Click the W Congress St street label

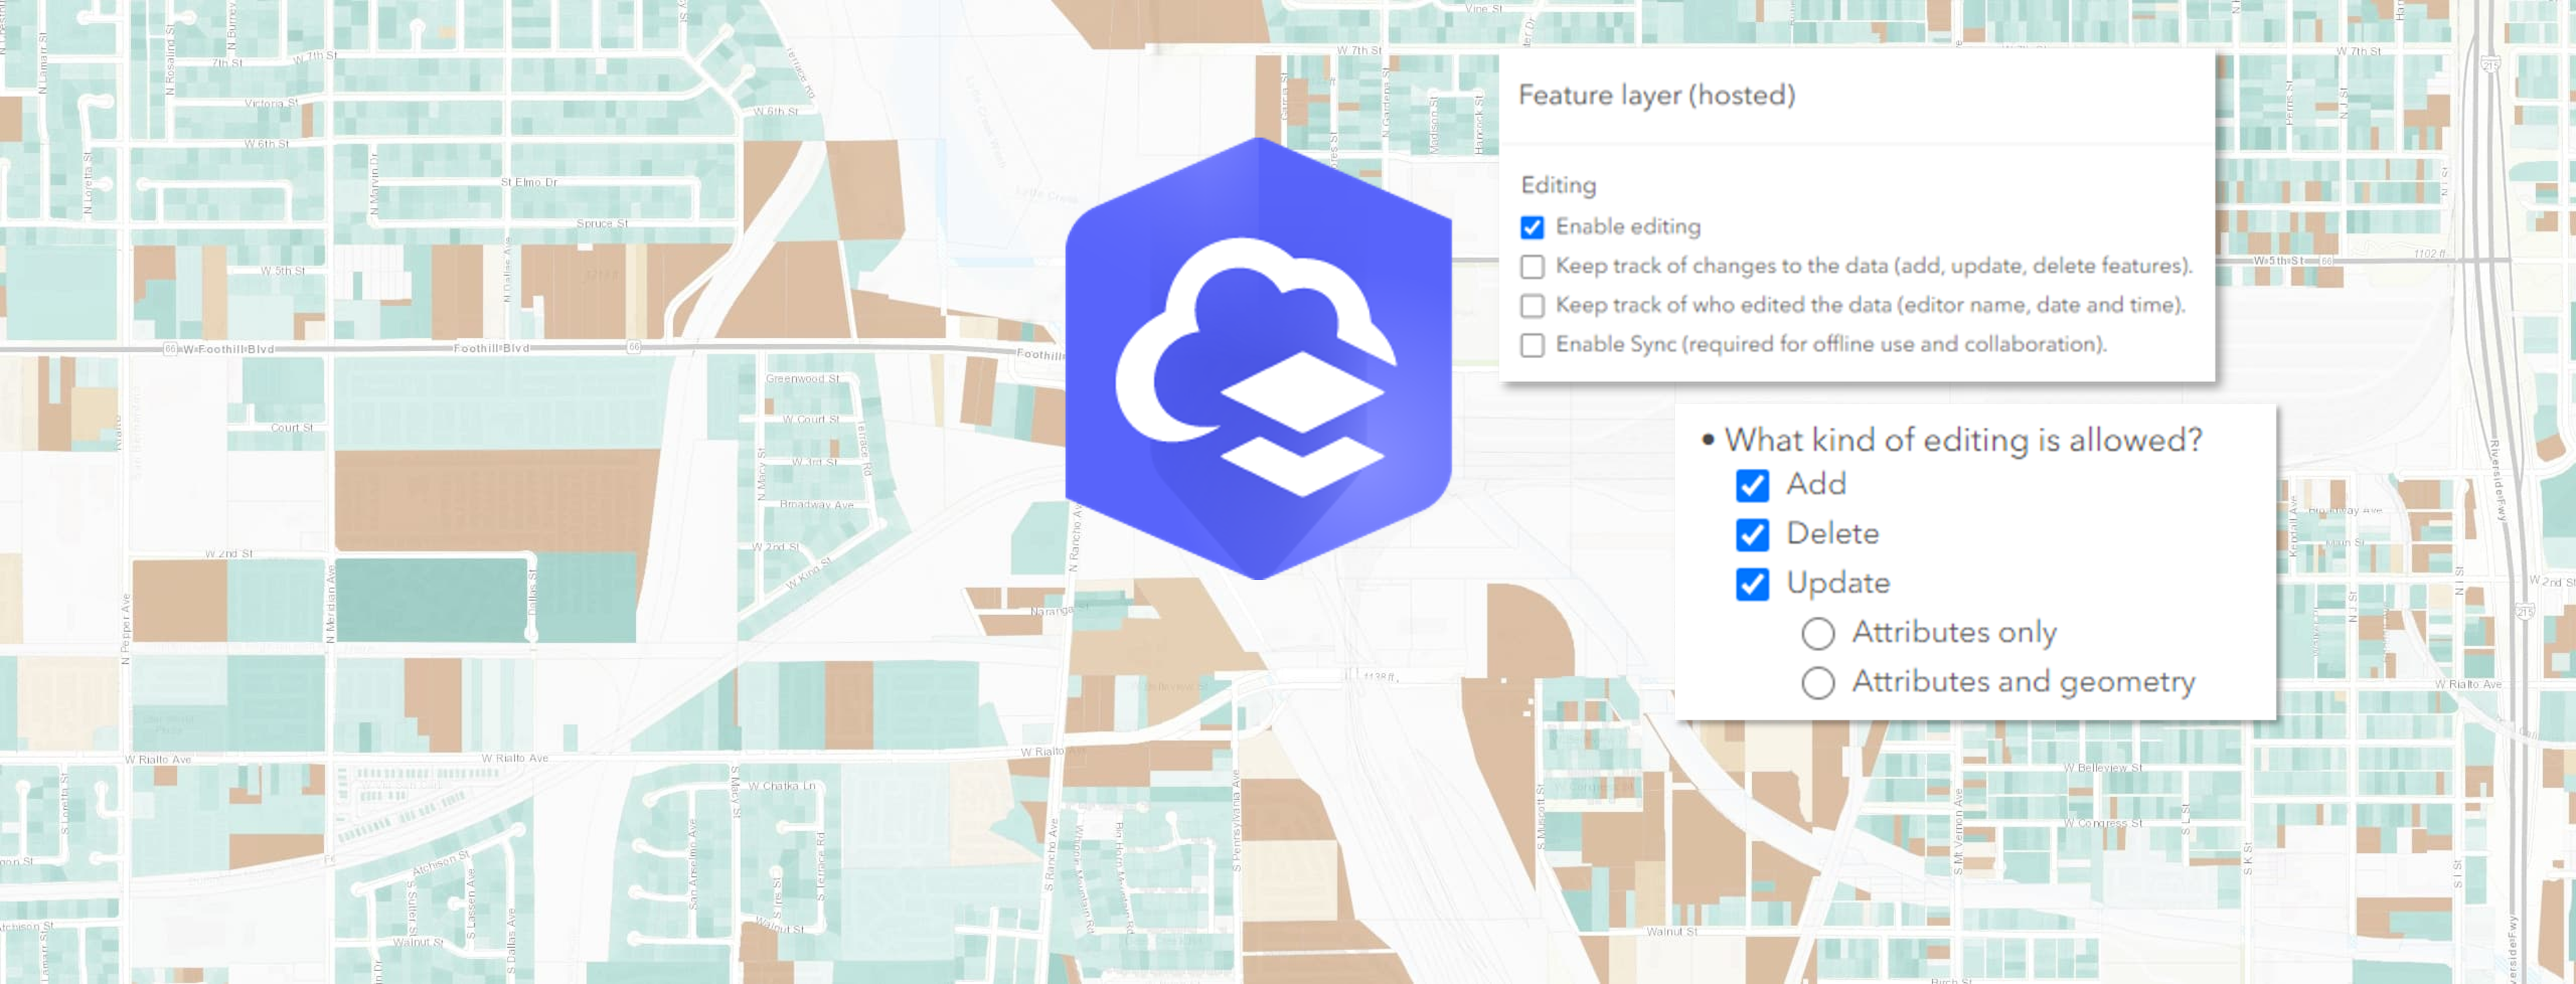(x=2103, y=824)
